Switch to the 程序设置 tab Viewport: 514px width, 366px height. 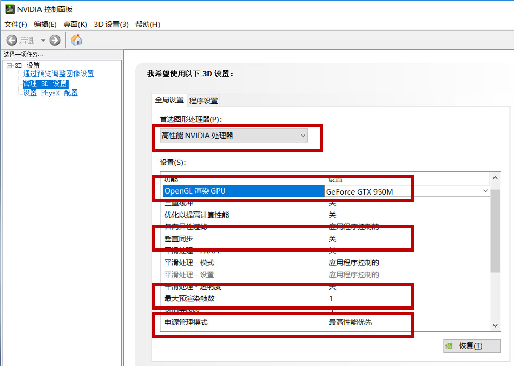(205, 100)
